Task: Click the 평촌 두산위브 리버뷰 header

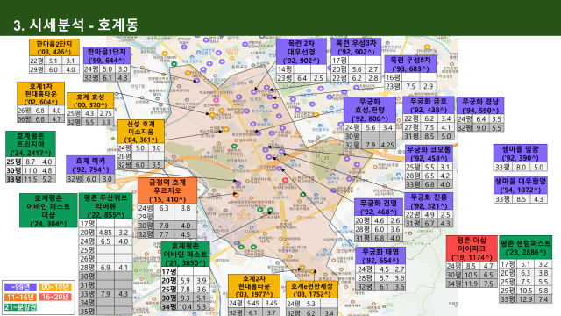Action: point(105,206)
